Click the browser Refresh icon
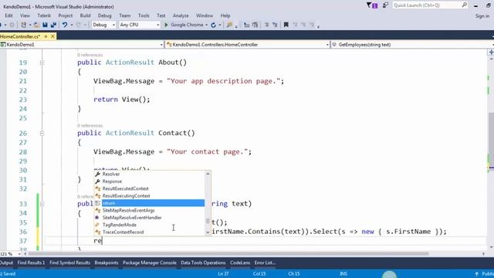The image size is (494, 278). 214,25
